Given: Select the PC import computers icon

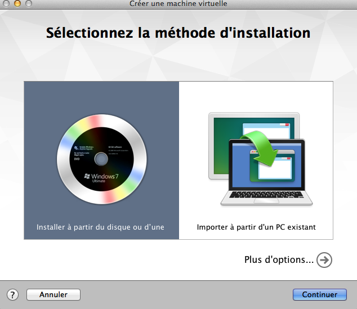Looking at the screenshot, I should [261, 159].
